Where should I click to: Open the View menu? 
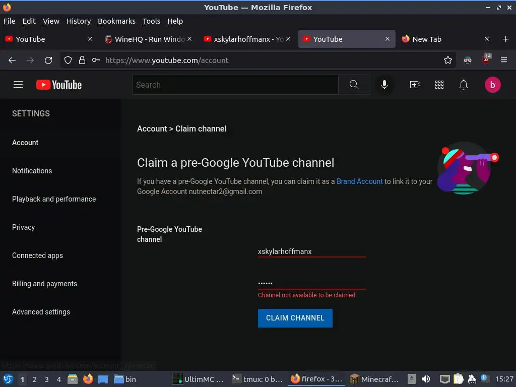pyautogui.click(x=51, y=21)
